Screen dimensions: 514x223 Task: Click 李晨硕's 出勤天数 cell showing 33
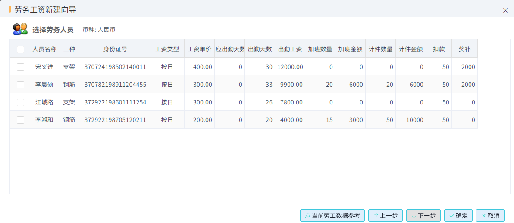pyautogui.click(x=260, y=85)
